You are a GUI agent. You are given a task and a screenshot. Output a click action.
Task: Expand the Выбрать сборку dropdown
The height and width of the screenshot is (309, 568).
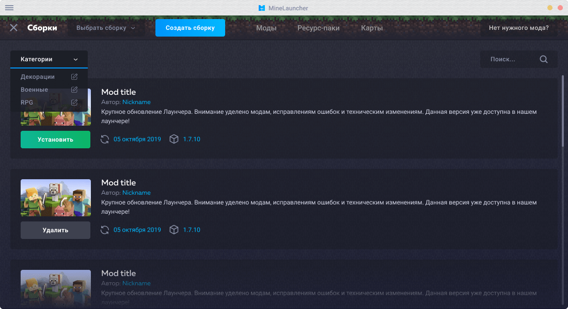[x=106, y=28]
